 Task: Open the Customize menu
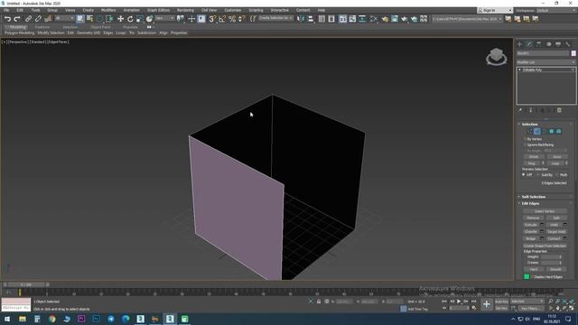pyautogui.click(x=233, y=10)
